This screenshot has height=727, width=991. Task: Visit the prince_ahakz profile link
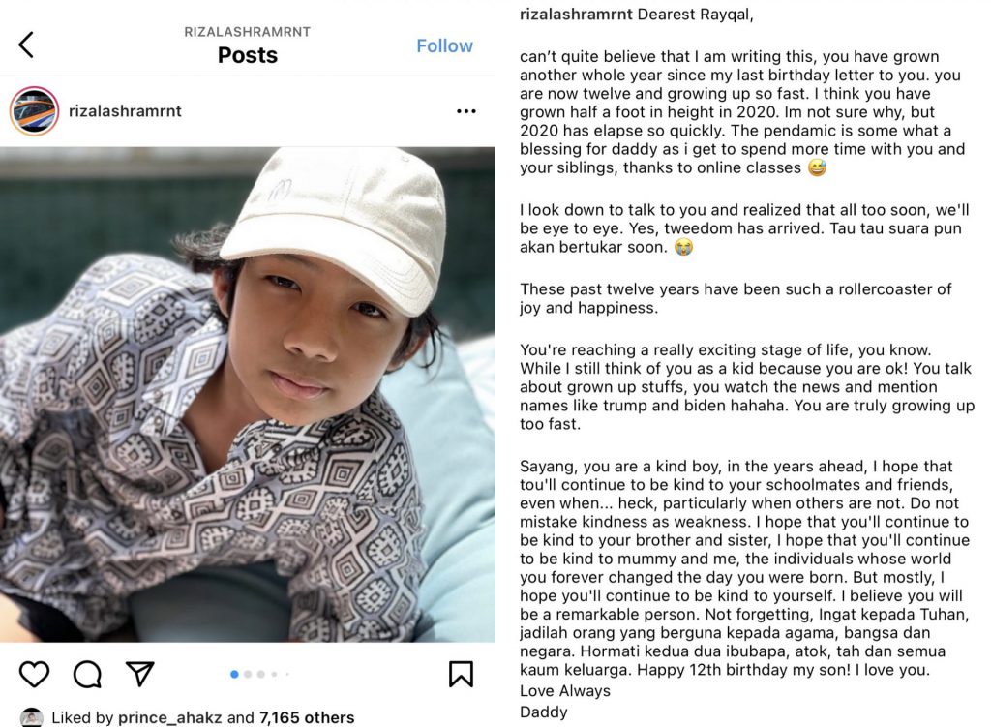coord(169,718)
